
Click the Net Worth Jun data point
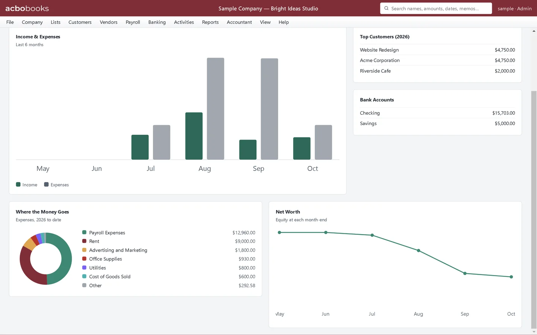tap(326, 232)
